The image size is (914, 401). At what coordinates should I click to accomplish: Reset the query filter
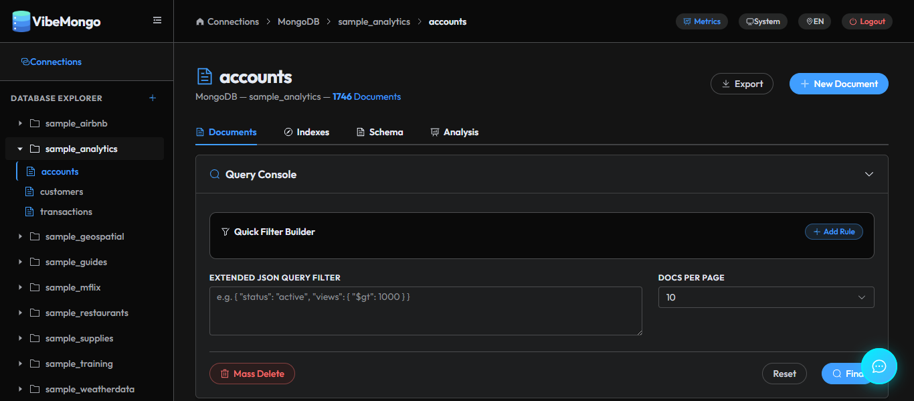coord(784,374)
